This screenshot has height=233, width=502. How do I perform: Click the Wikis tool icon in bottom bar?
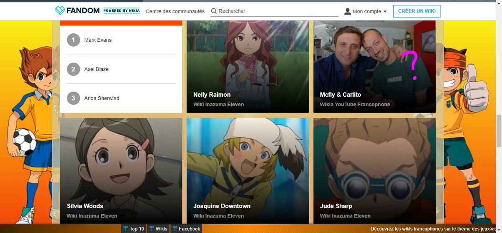[x=151, y=228]
